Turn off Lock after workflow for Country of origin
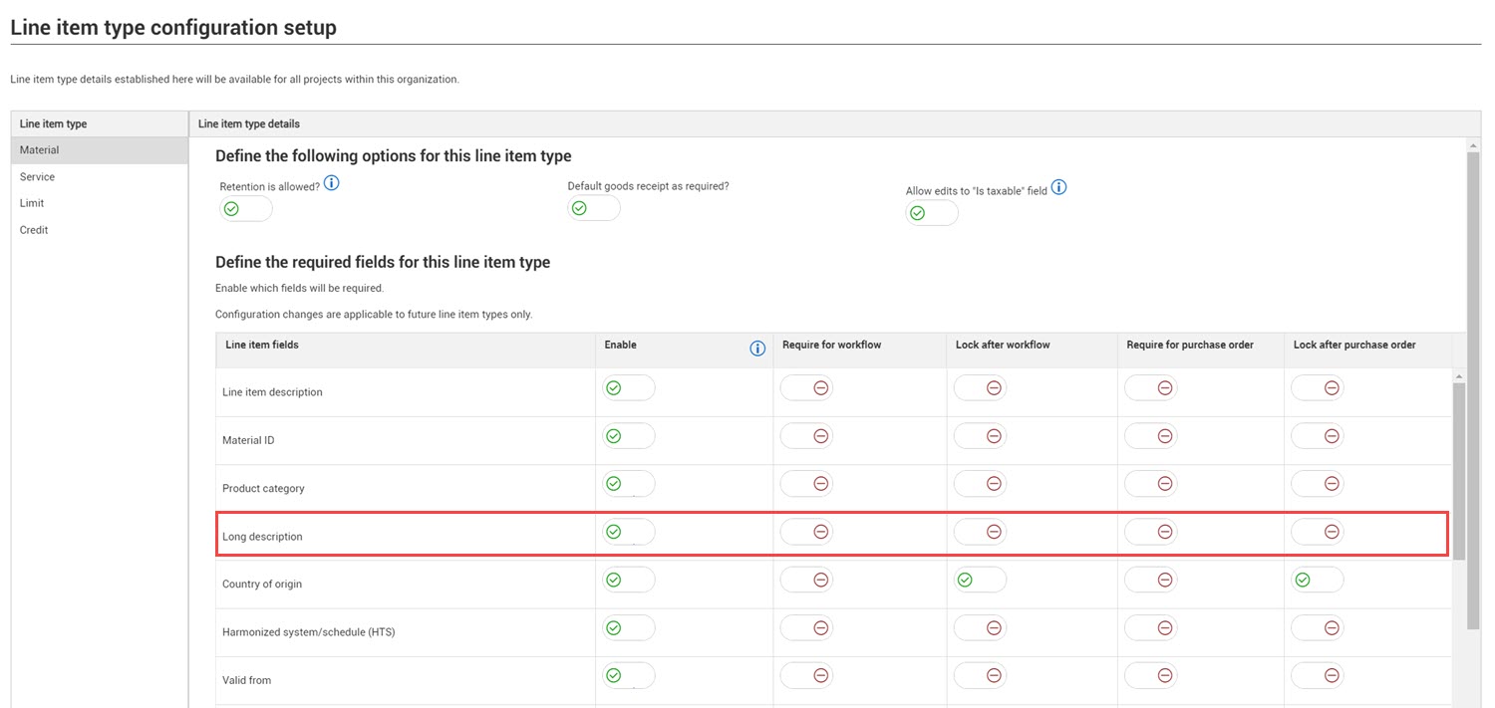1495x708 pixels. pos(980,580)
